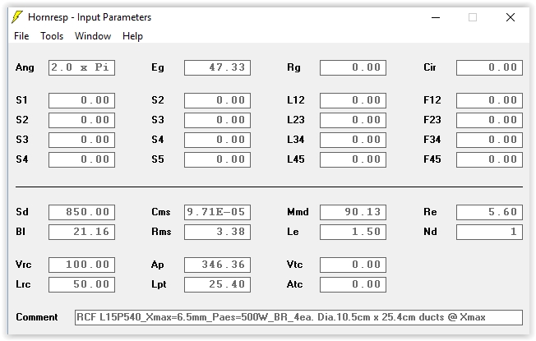Select the Ang field showing 2.0 x Pi
Viewport: 536px width, 341px height.
point(81,67)
